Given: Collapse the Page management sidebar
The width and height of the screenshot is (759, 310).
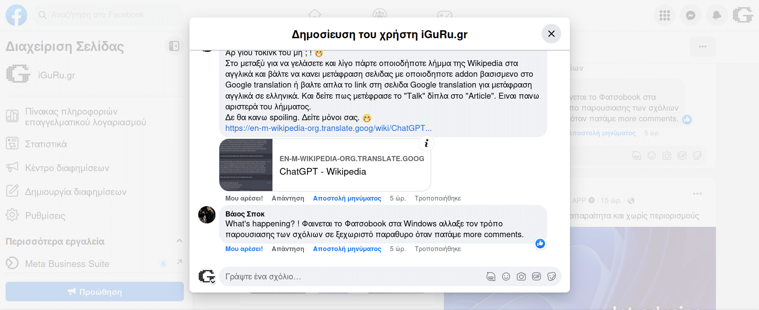Looking at the screenshot, I should 174,46.
